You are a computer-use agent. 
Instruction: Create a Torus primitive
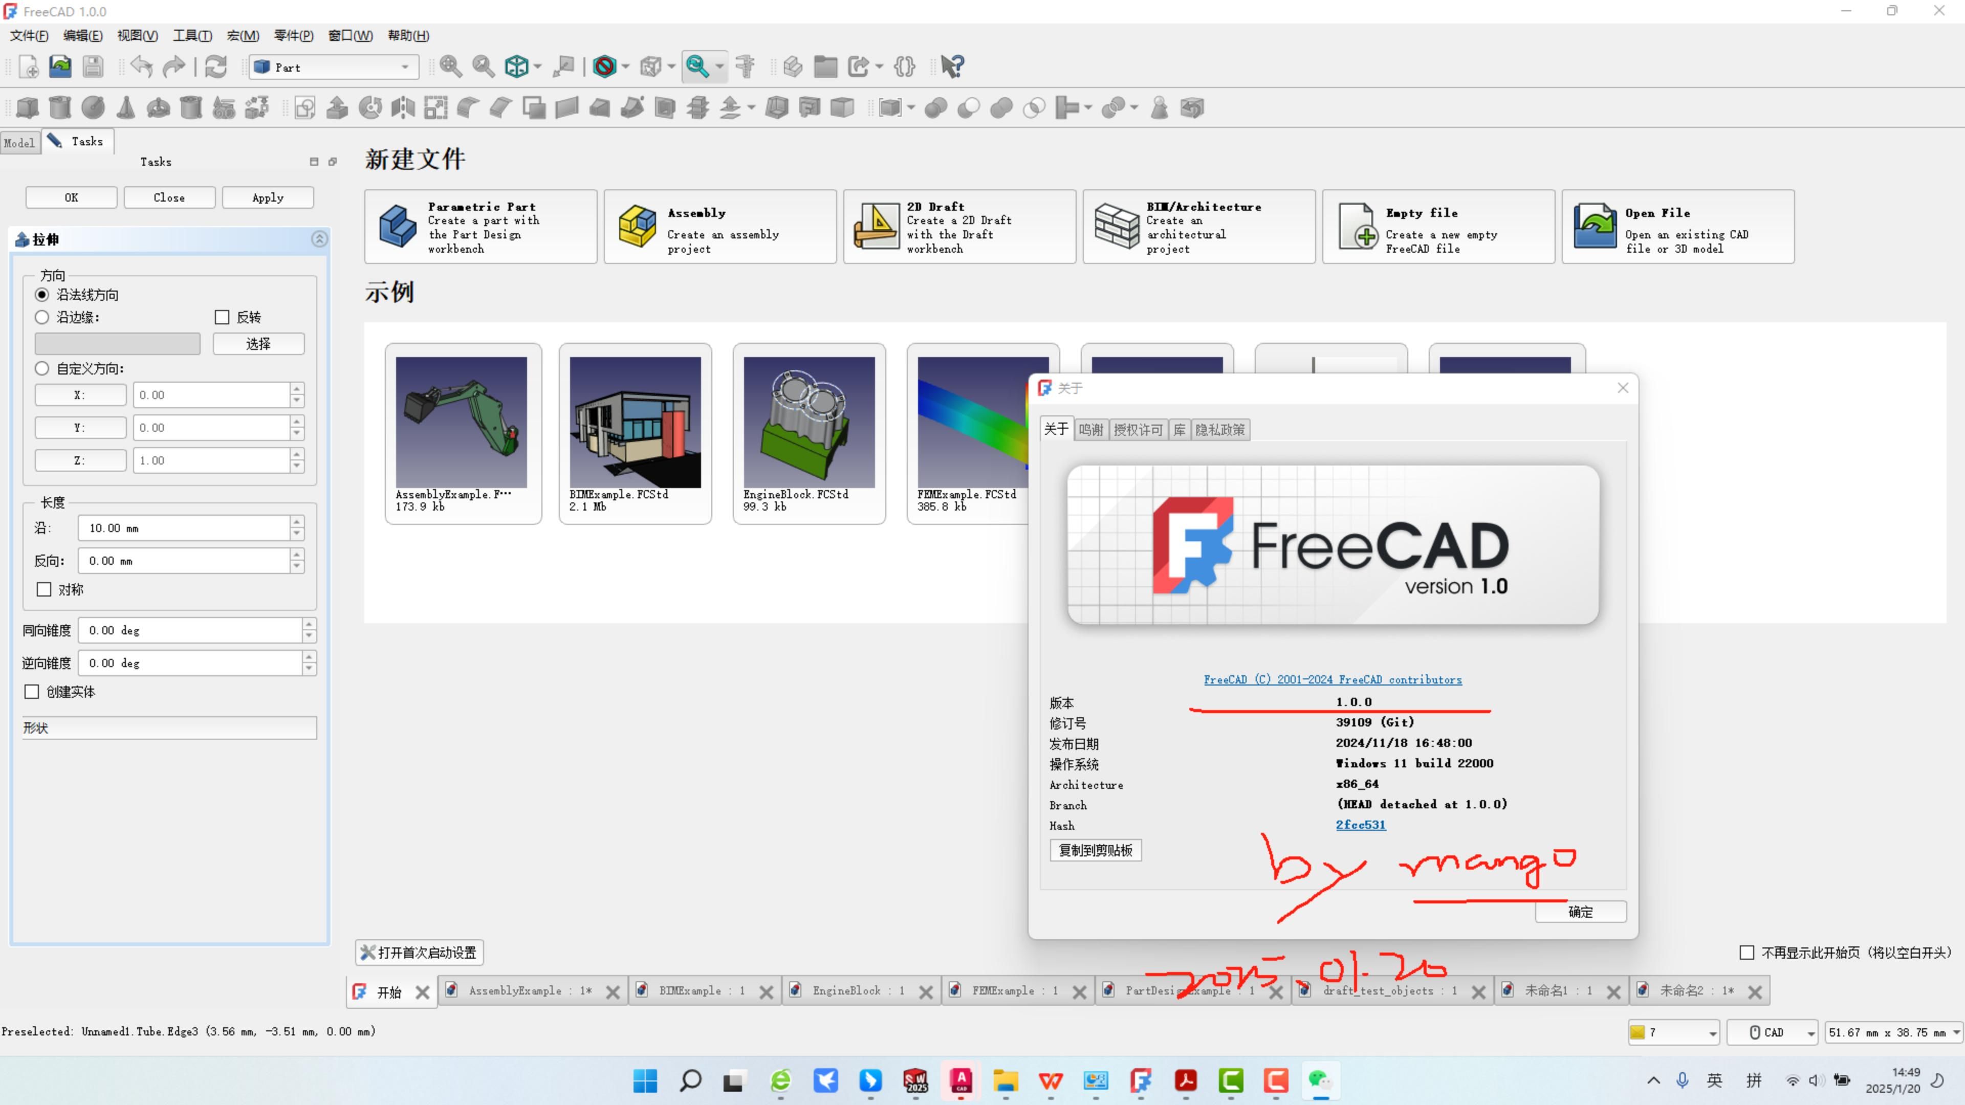pos(158,107)
